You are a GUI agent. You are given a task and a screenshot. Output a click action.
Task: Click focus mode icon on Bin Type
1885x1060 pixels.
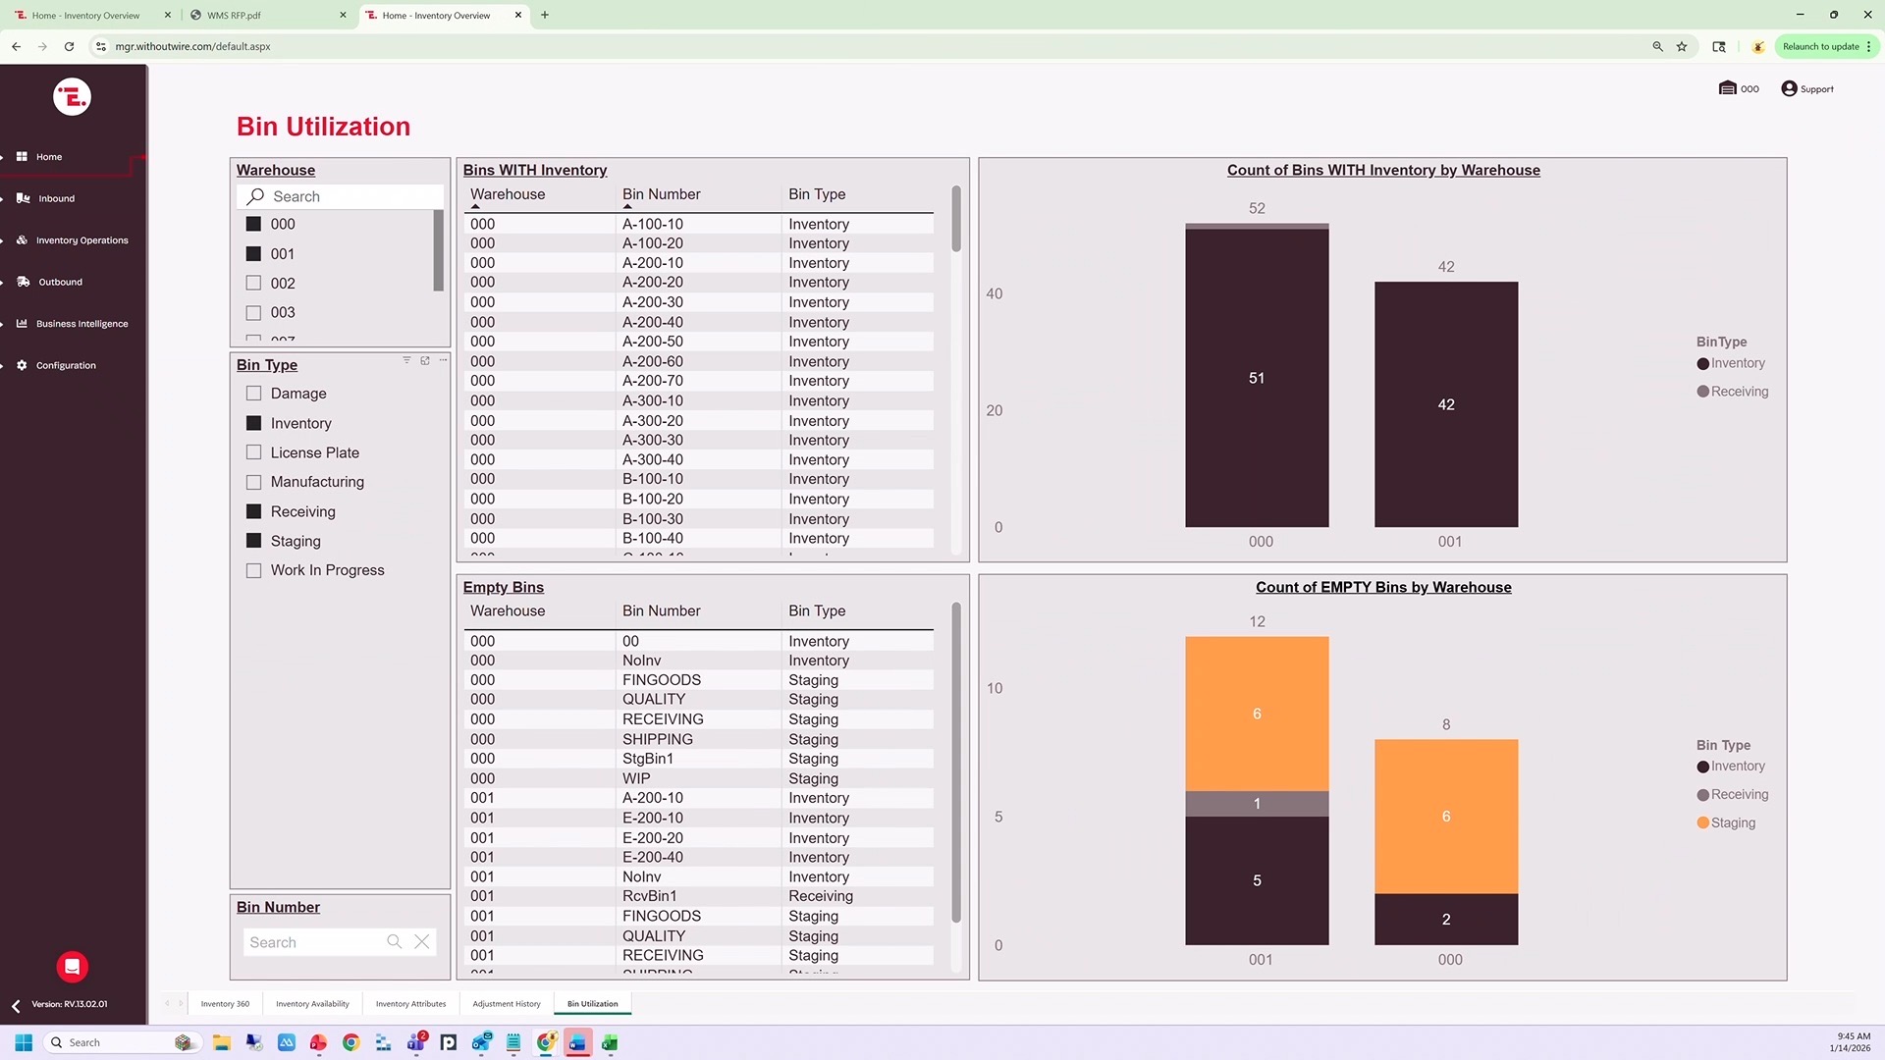coord(425,360)
